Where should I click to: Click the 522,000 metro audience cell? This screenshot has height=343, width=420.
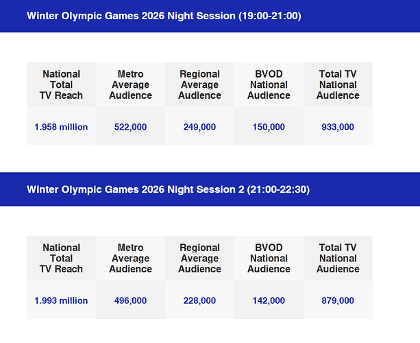(130, 127)
